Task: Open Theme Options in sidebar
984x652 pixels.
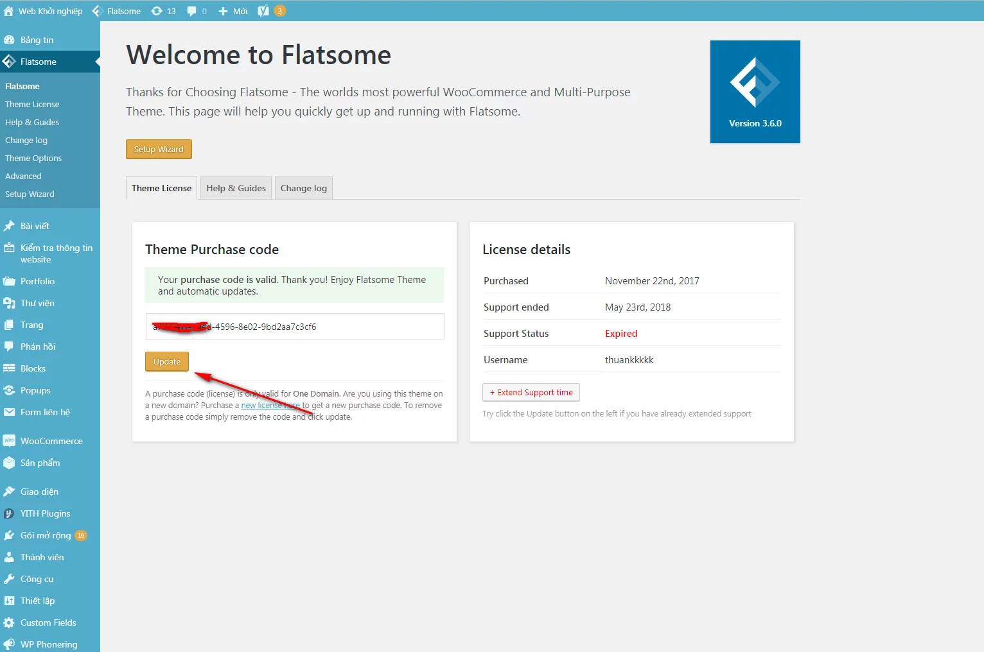Action: pyautogui.click(x=33, y=158)
